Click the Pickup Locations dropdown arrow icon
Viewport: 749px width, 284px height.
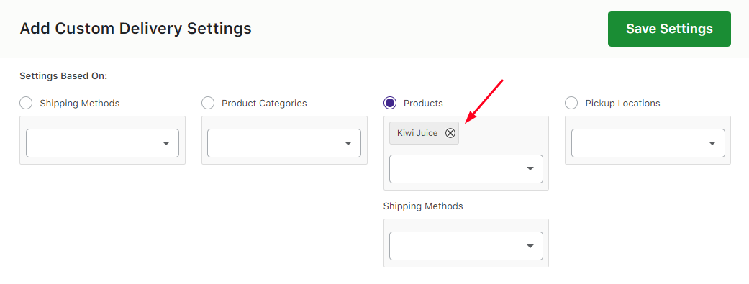click(x=712, y=143)
